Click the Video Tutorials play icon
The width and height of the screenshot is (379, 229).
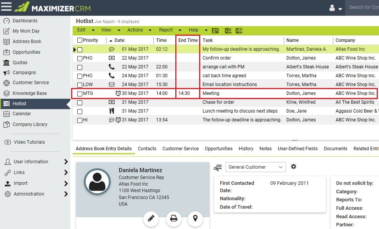(x=7, y=142)
